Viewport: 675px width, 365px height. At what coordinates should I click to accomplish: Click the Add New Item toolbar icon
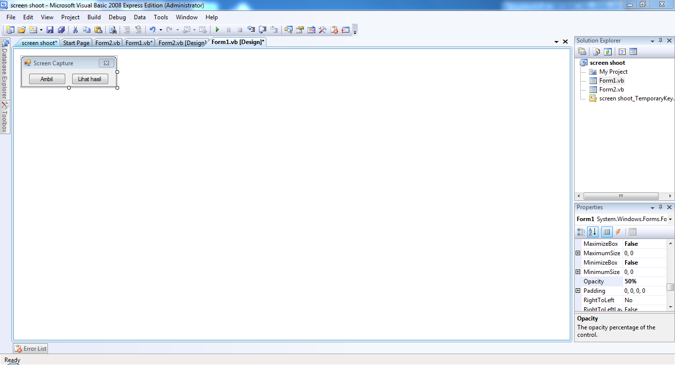[33, 30]
